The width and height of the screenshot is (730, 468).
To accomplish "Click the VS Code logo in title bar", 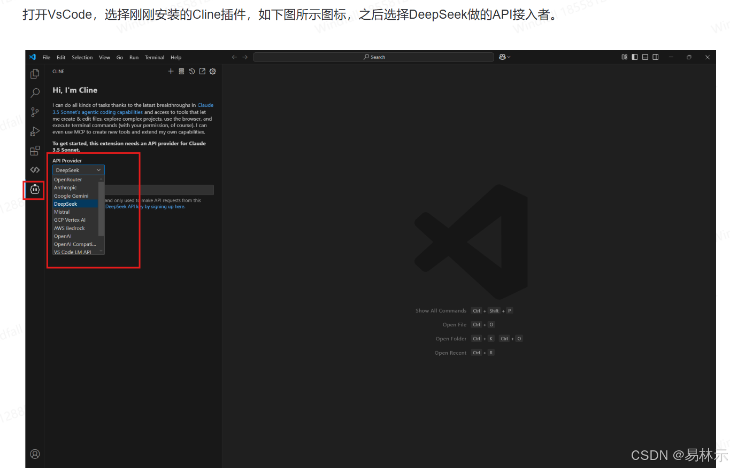I will pos(32,57).
